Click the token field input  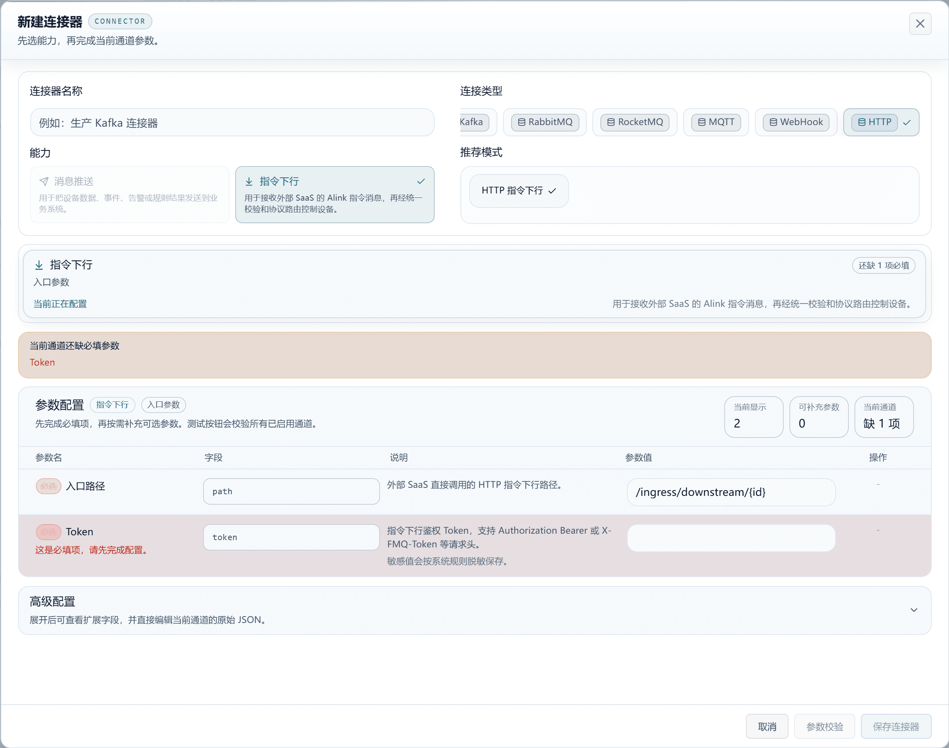(291, 537)
